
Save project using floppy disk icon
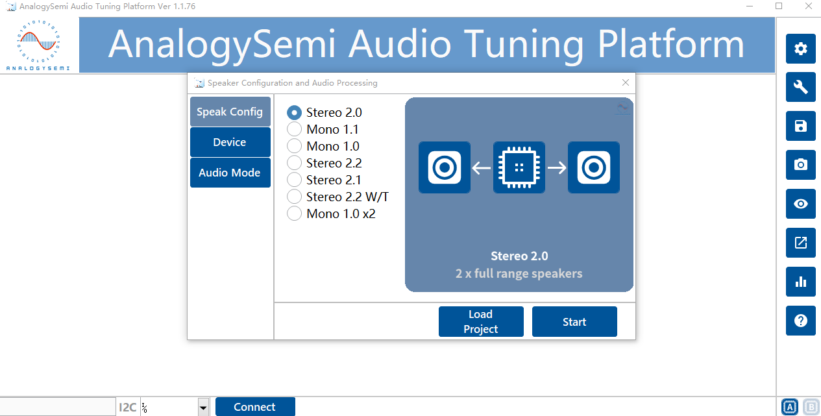[x=800, y=126]
